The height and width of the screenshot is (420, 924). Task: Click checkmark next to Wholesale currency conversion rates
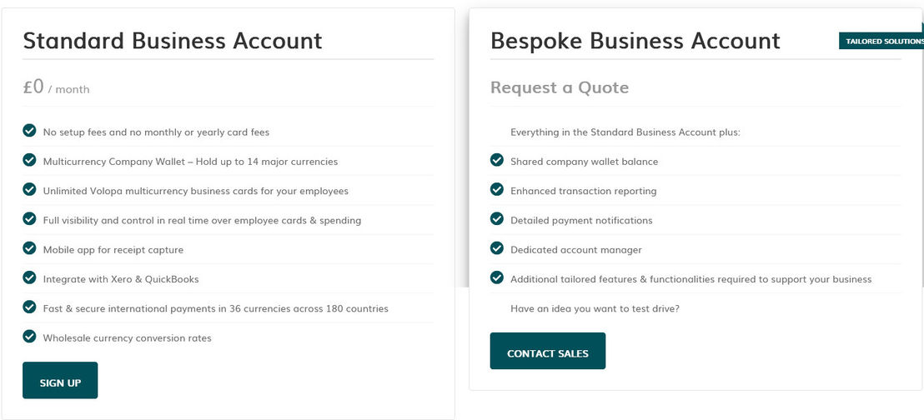tap(29, 337)
